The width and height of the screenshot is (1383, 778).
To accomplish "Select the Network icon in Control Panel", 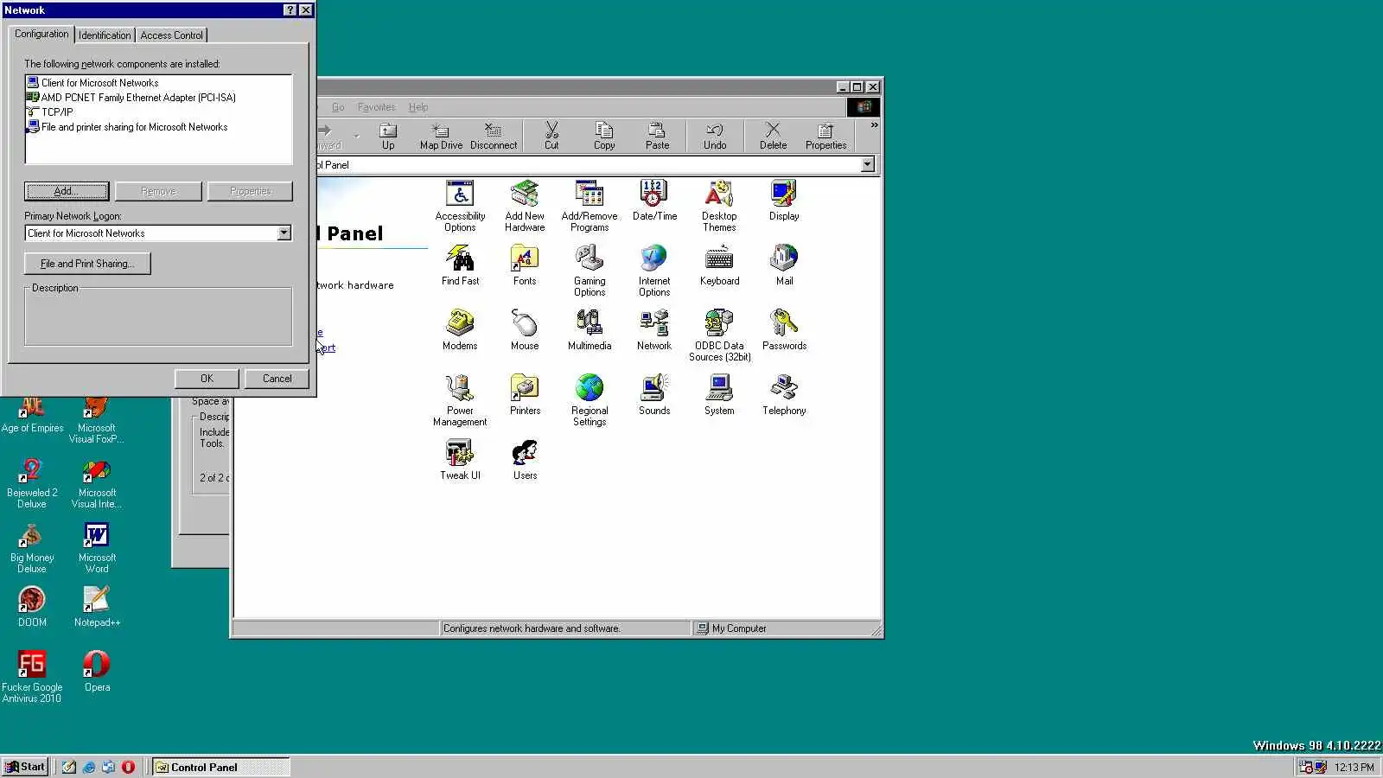I will [654, 330].
